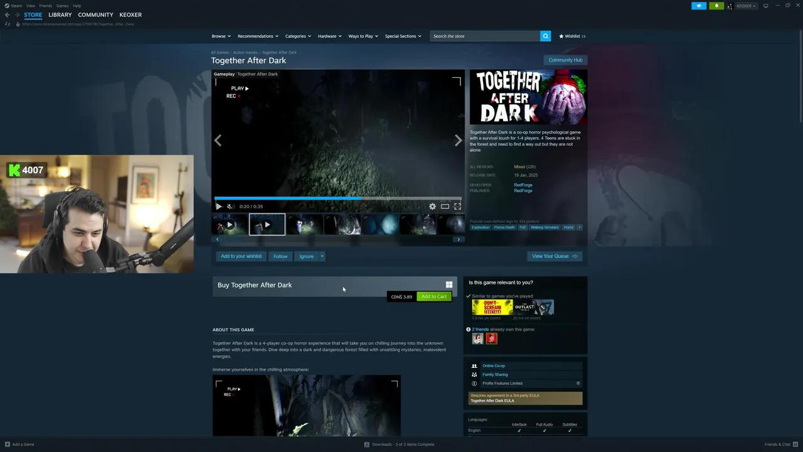Expand the Special Sections dropdown
This screenshot has width=803, height=452.
(x=403, y=36)
